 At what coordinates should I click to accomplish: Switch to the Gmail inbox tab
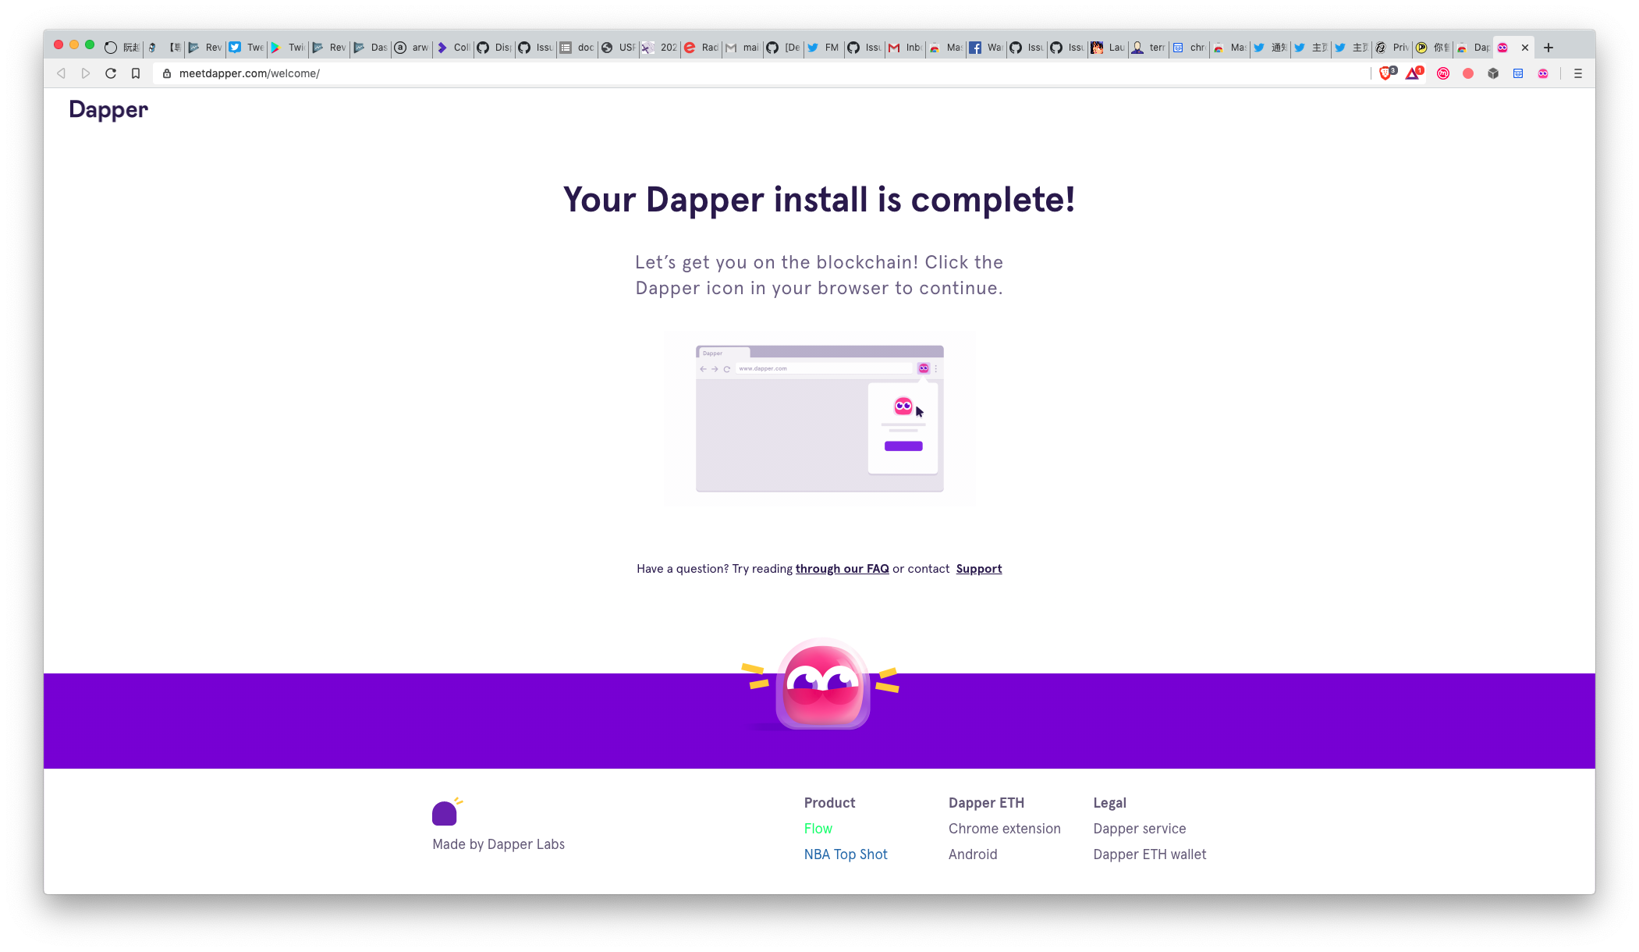[905, 48]
